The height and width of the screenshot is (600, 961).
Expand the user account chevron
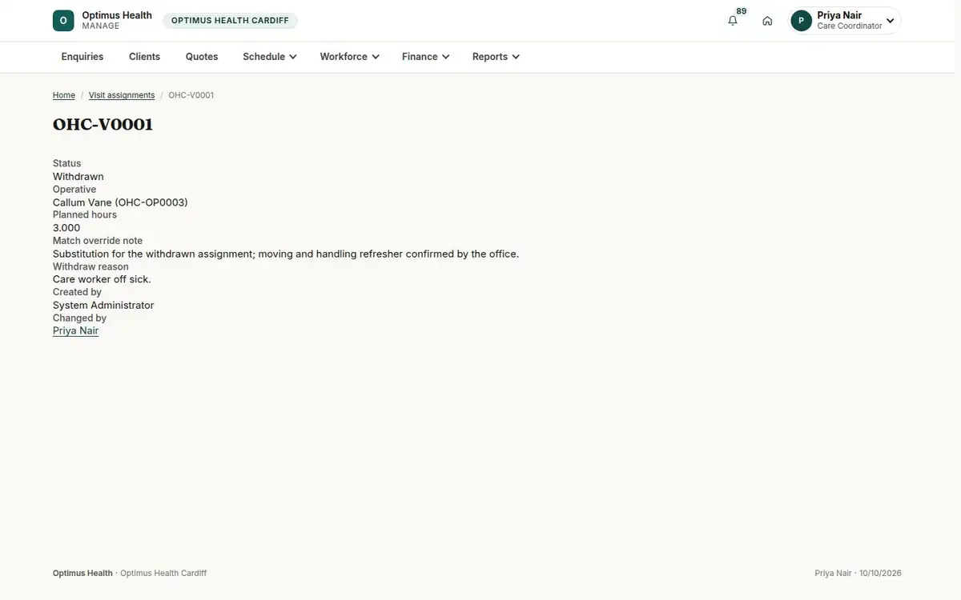tap(890, 21)
